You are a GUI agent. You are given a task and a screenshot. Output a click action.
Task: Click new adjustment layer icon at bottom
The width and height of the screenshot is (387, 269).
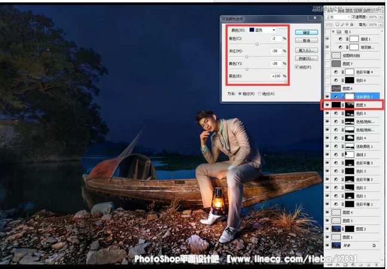point(352,265)
